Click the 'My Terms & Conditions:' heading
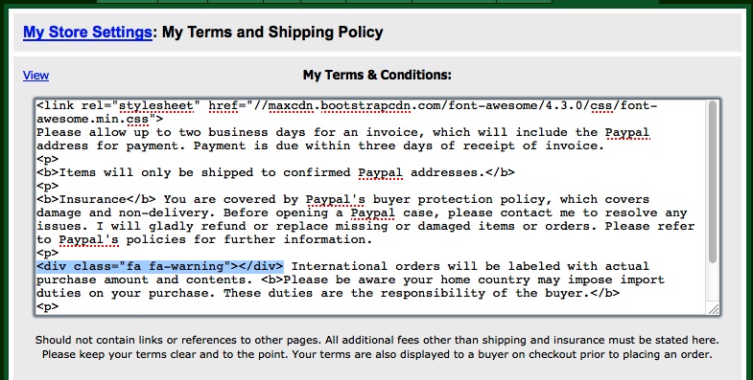The width and height of the screenshot is (753, 380). (377, 76)
